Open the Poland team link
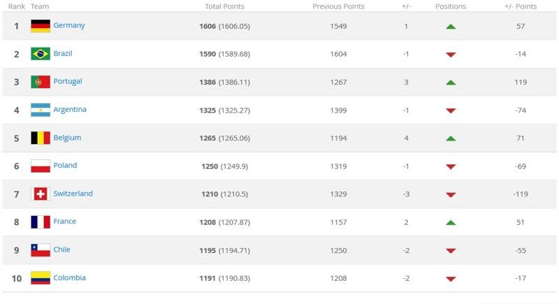Viewport: 559px width, 304px height. point(65,166)
